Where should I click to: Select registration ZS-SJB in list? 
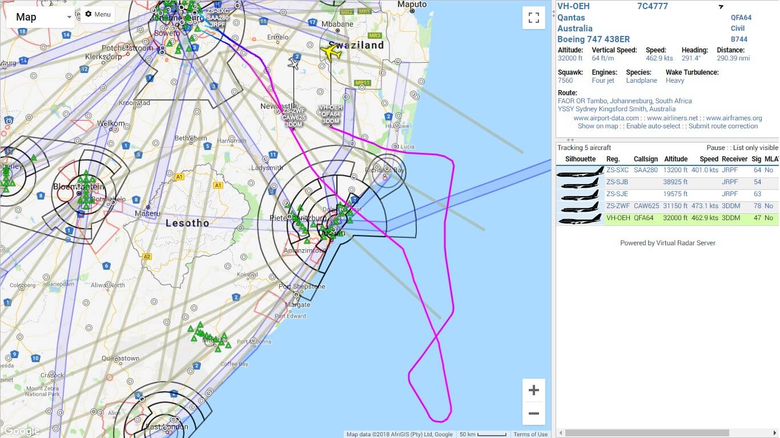point(617,182)
